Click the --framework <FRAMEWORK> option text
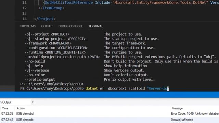The height and width of the screenshot is (123, 219). click(x=48, y=43)
